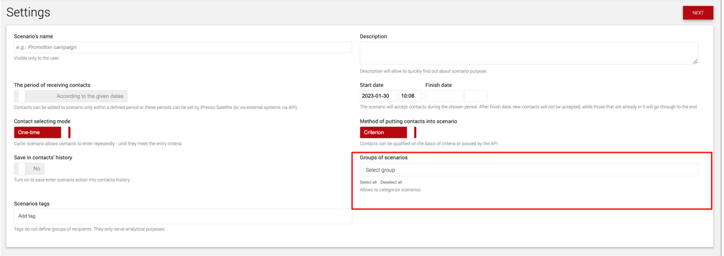The image size is (724, 256).
Task: Toggle the Criterion method switch
Action: (388, 132)
